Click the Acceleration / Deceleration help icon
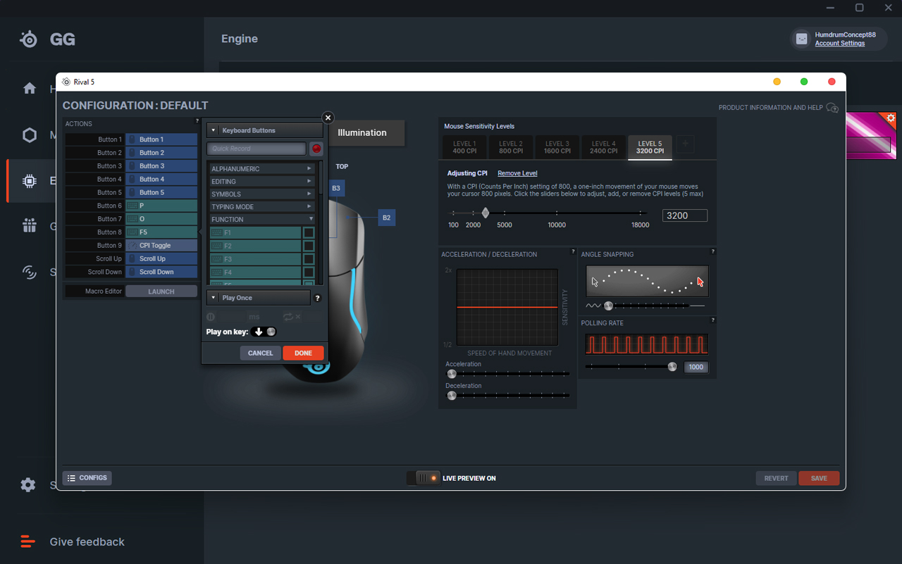 (573, 251)
